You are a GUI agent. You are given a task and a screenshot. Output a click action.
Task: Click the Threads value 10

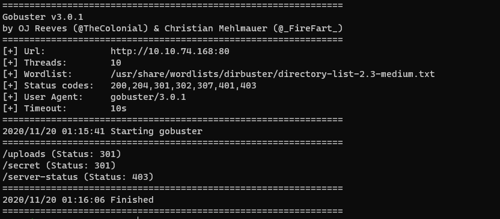(x=116, y=63)
